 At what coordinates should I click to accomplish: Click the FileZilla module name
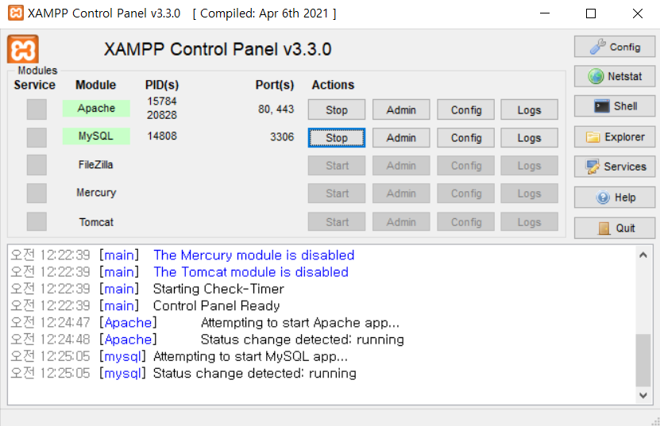tap(96, 164)
